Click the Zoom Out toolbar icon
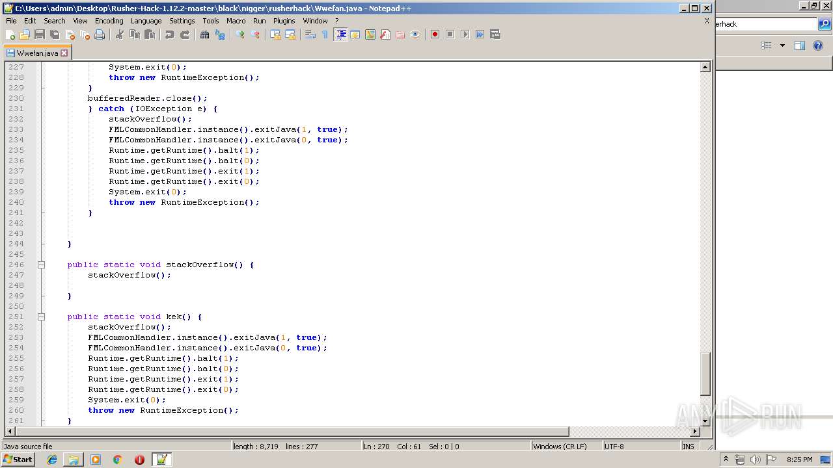 coord(255,34)
